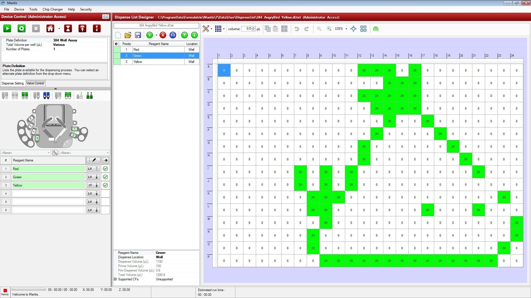Click the Excel export icon

pyautogui.click(x=376, y=29)
